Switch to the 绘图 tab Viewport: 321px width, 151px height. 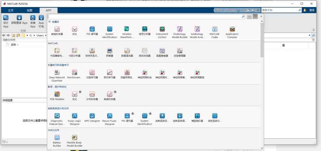click(x=30, y=11)
